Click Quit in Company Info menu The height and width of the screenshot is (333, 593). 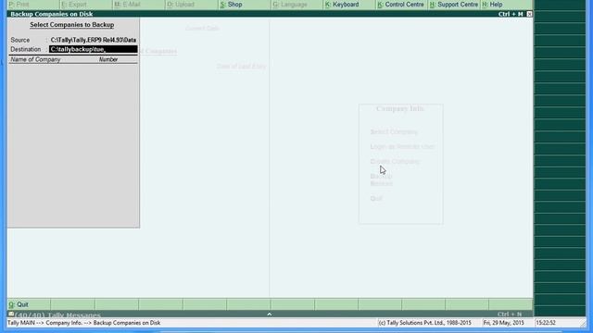click(376, 198)
